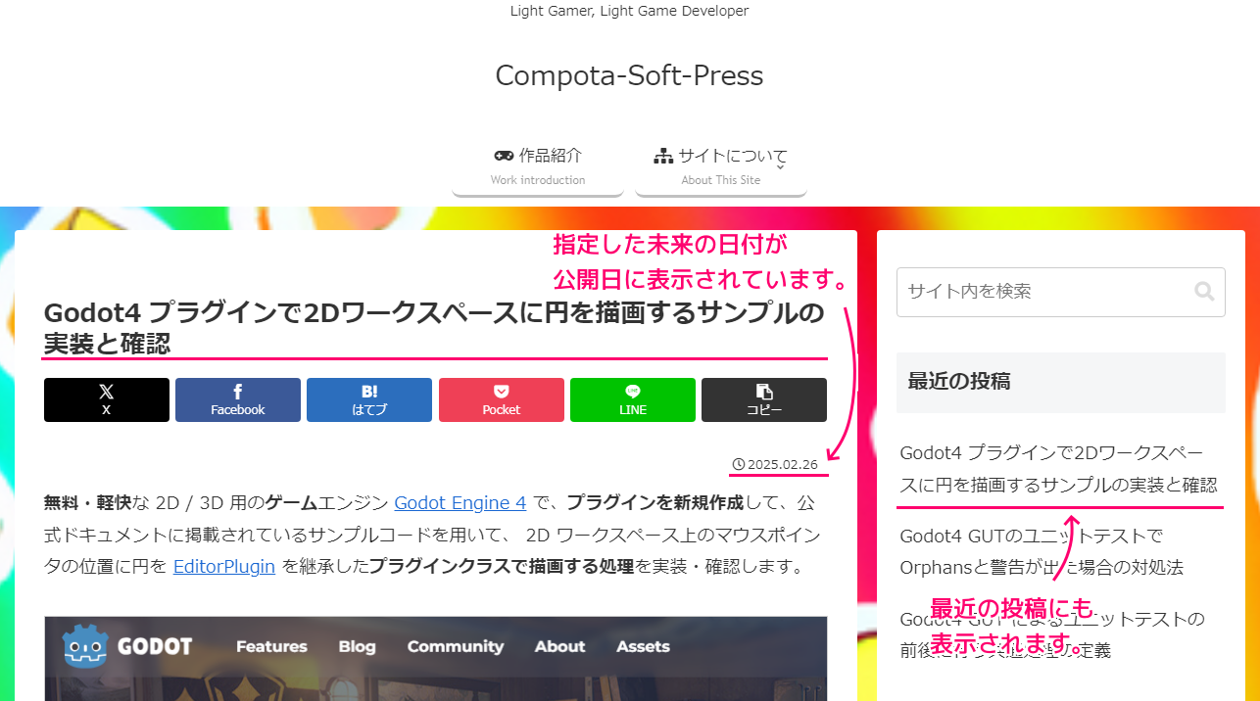Send the article via the LINE button

(633, 399)
